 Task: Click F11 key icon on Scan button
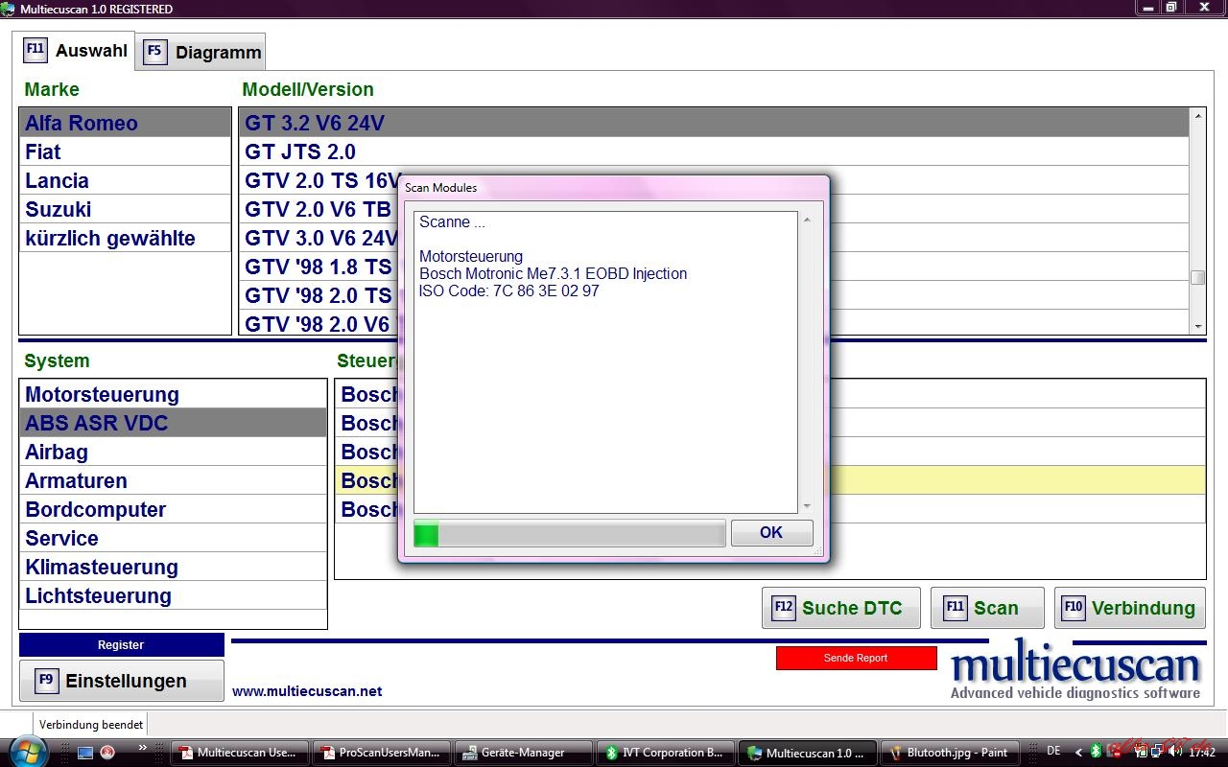point(955,608)
